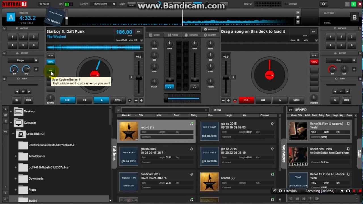363x204 pixels.
Task: Click deck A pitch fader
Action: [x=138, y=78]
